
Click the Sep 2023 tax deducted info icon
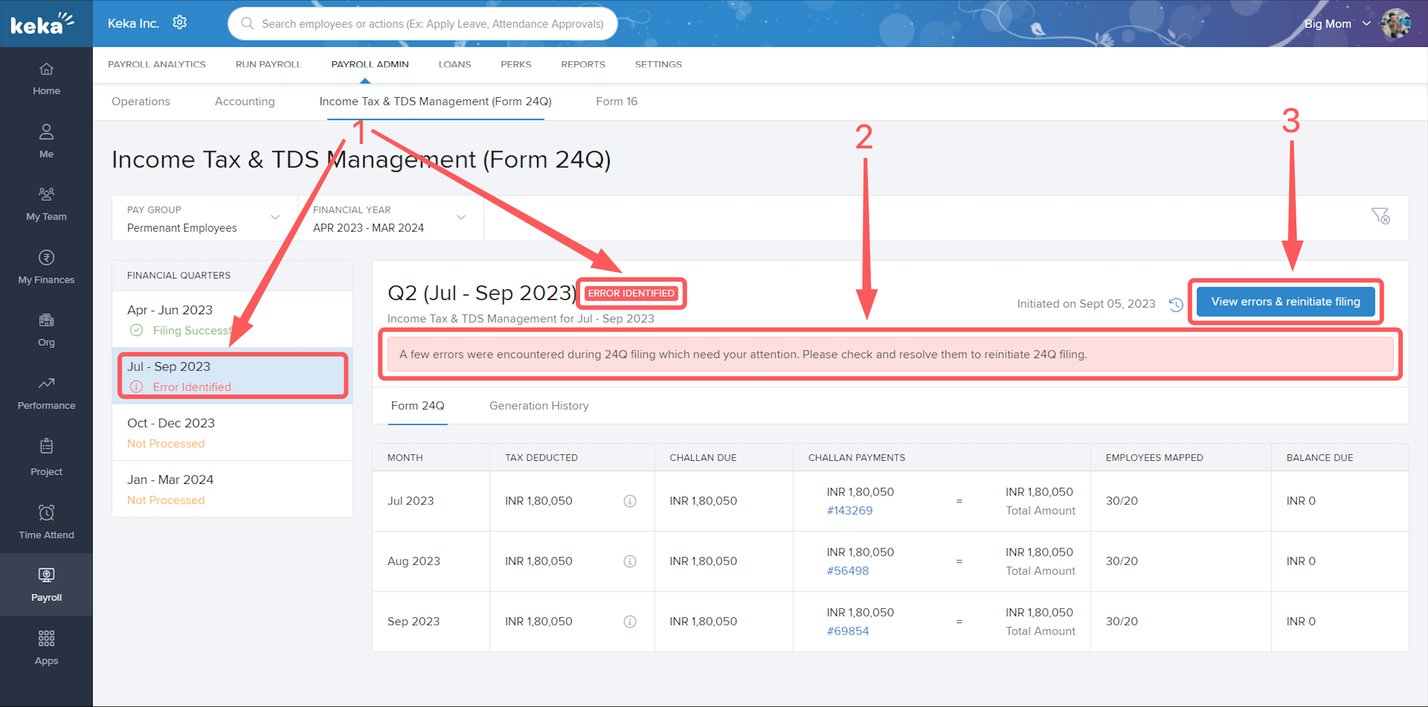(x=630, y=622)
